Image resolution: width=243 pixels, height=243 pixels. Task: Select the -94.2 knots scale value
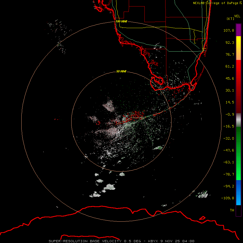[x=229, y=186]
